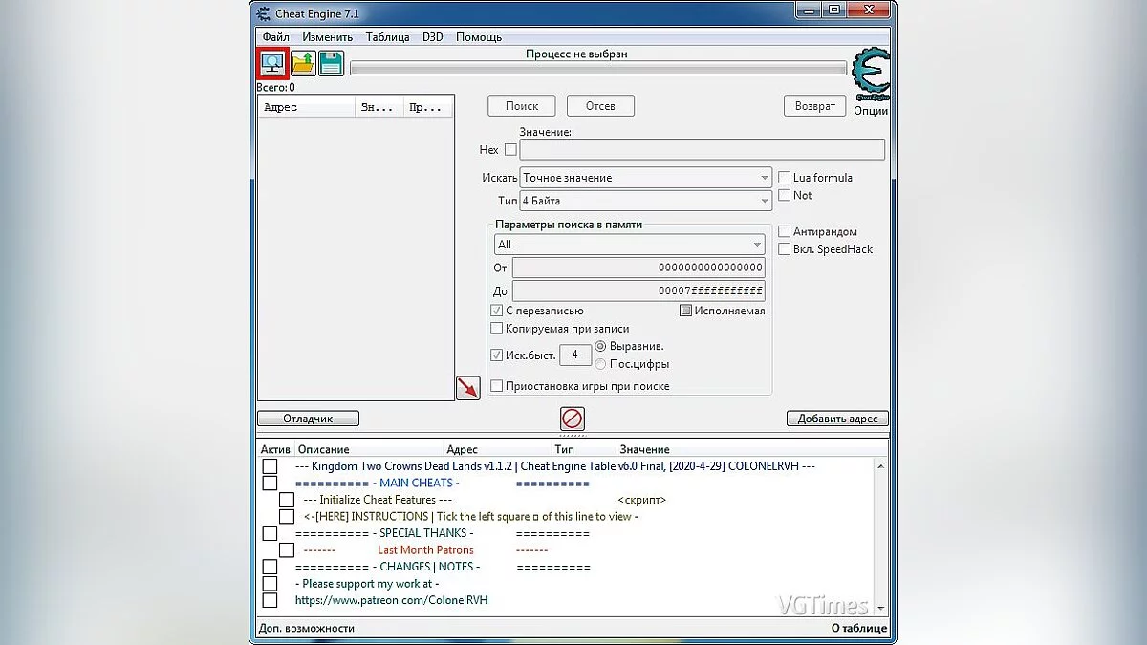Enable Lua formula checkbox
The height and width of the screenshot is (645, 1147).
click(785, 178)
